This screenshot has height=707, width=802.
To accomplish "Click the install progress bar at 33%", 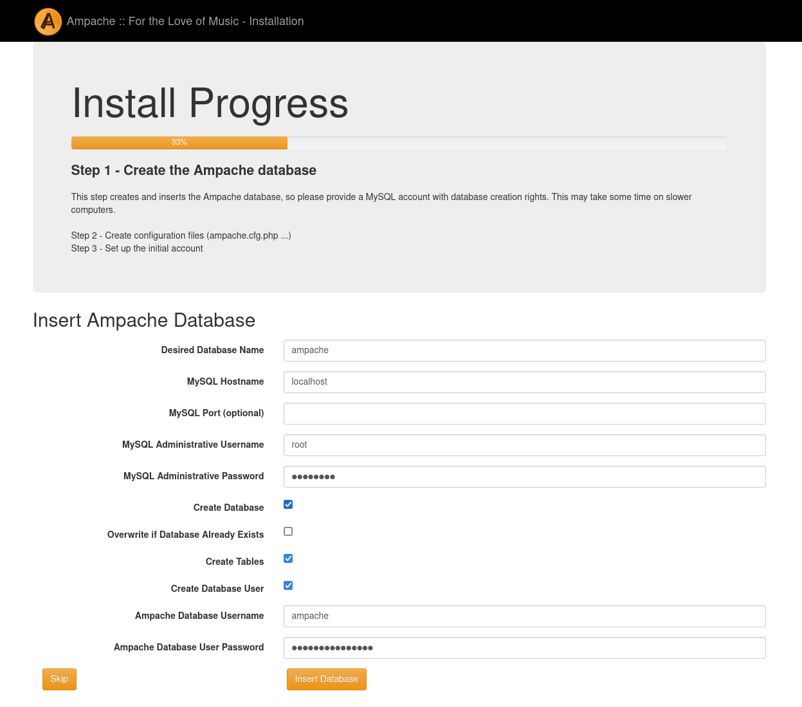I will tap(399, 142).
